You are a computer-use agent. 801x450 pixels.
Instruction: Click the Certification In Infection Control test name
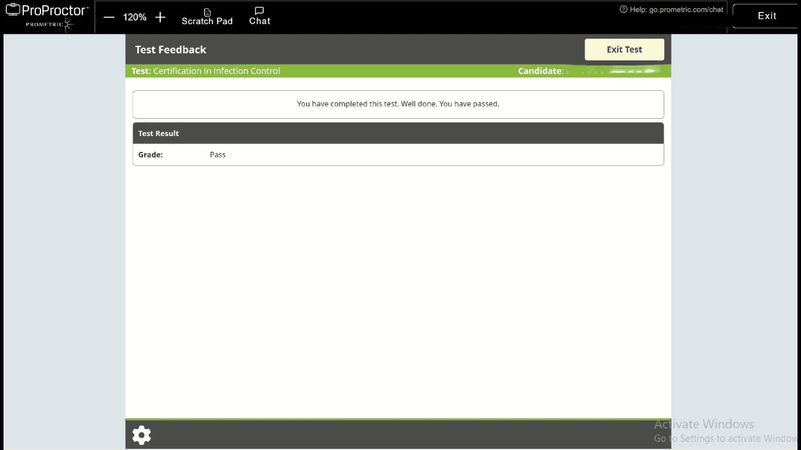[x=216, y=71]
